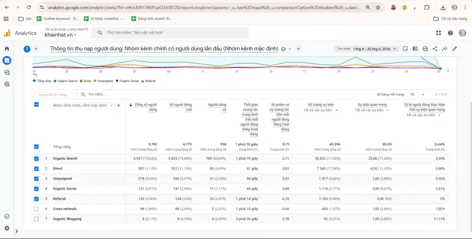Open Outline keyword bookmark

click(x=58, y=18)
